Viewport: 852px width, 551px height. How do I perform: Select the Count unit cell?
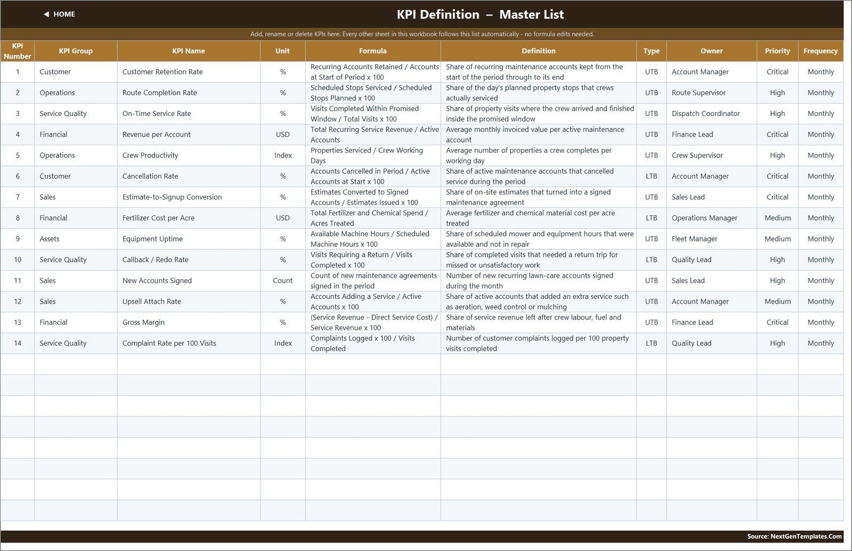coord(283,280)
